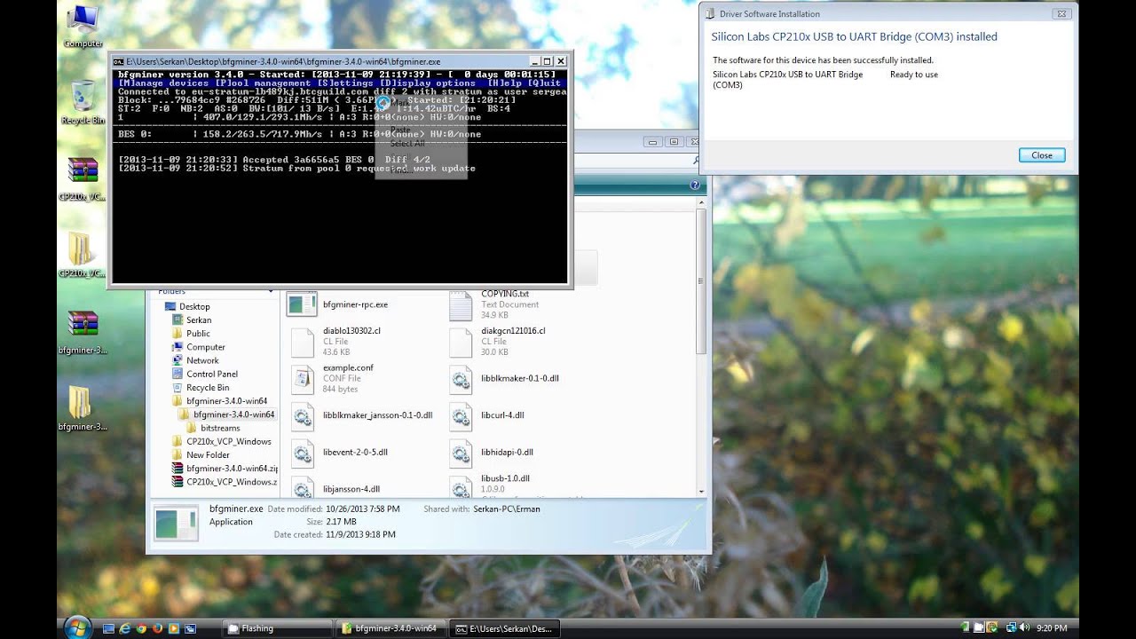Select Public in the folder tree
Image resolution: width=1136 pixels, height=639 pixels.
click(198, 334)
